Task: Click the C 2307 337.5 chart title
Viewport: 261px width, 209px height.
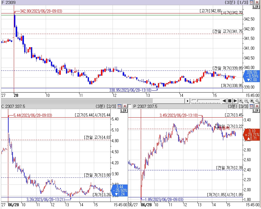Action: [x=13, y=106]
